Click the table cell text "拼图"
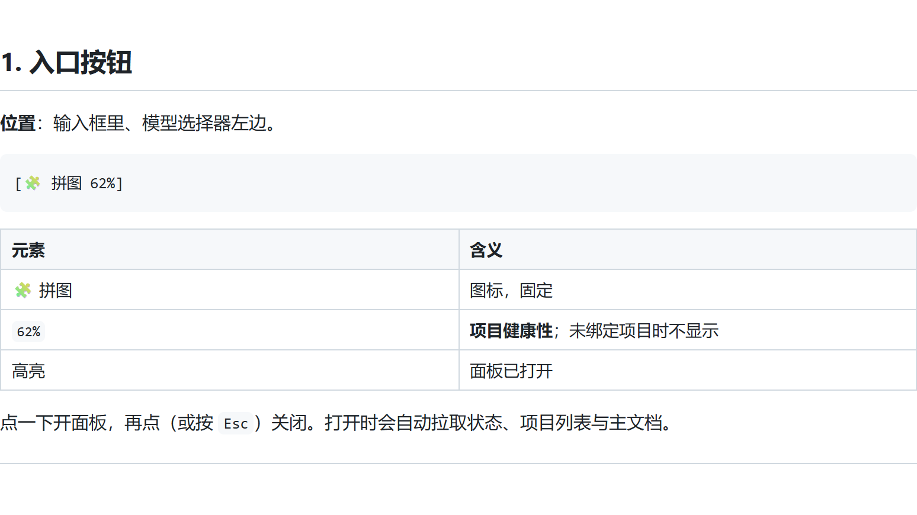 point(56,290)
